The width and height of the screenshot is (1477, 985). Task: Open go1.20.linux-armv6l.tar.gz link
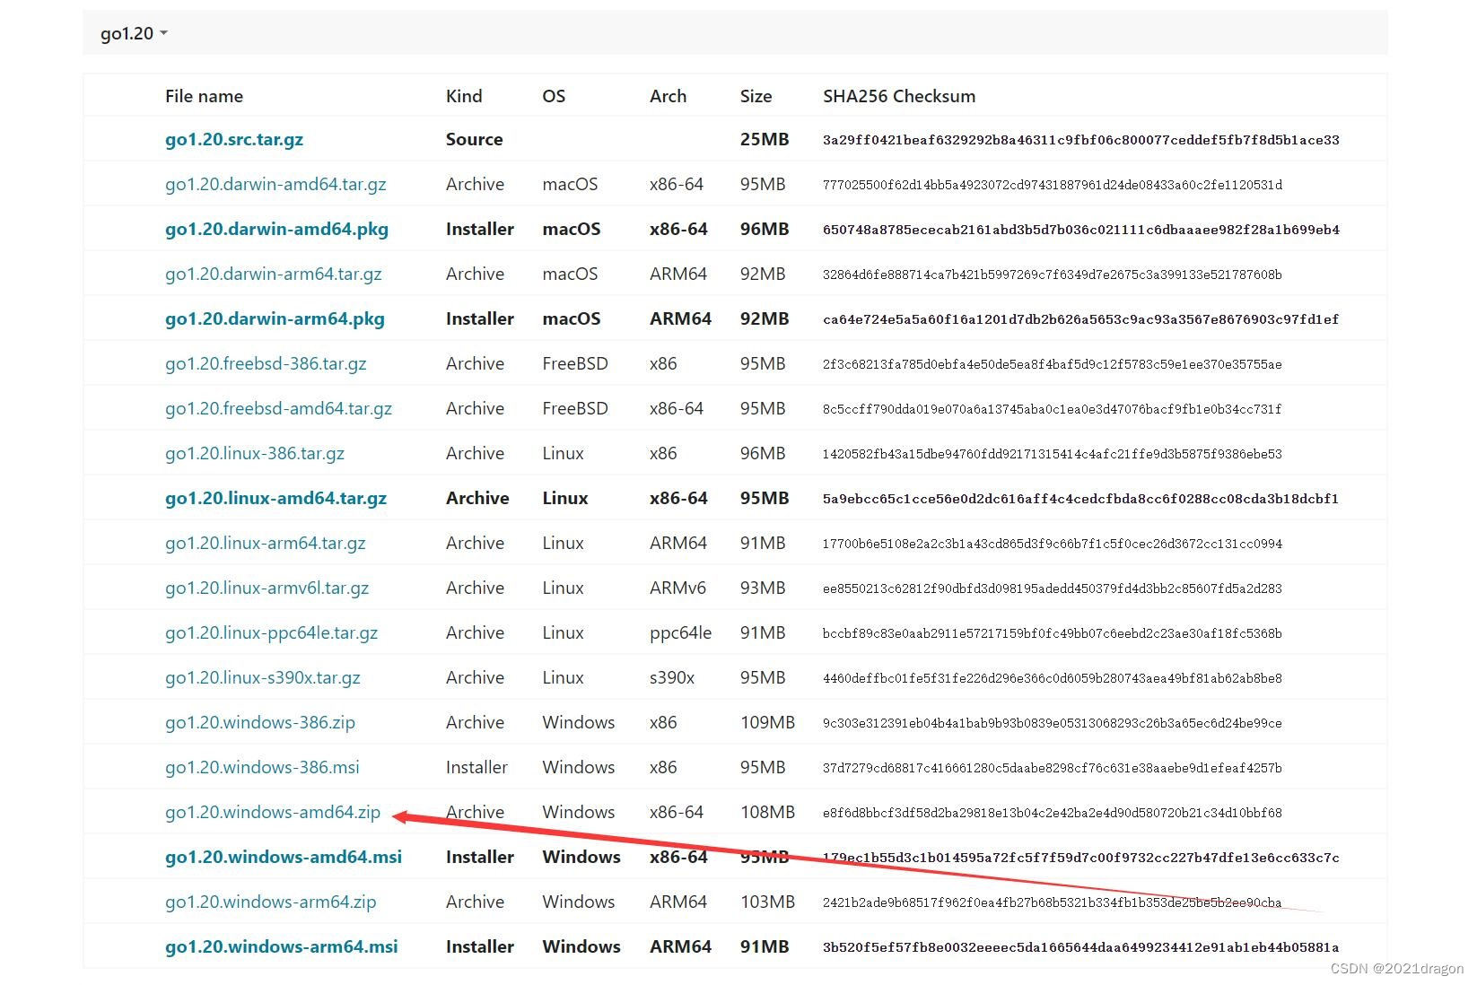[x=267, y=588]
